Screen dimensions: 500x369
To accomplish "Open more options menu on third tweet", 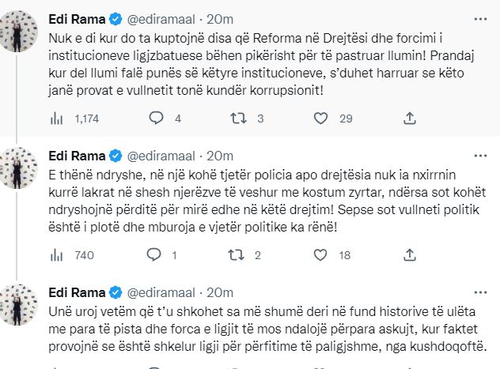I will tap(473, 291).
